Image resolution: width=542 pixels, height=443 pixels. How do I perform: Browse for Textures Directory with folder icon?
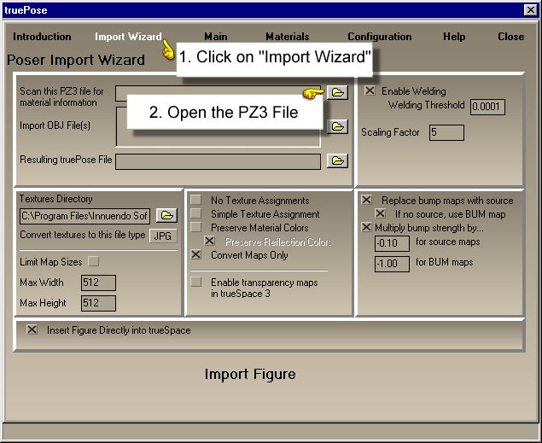point(166,216)
